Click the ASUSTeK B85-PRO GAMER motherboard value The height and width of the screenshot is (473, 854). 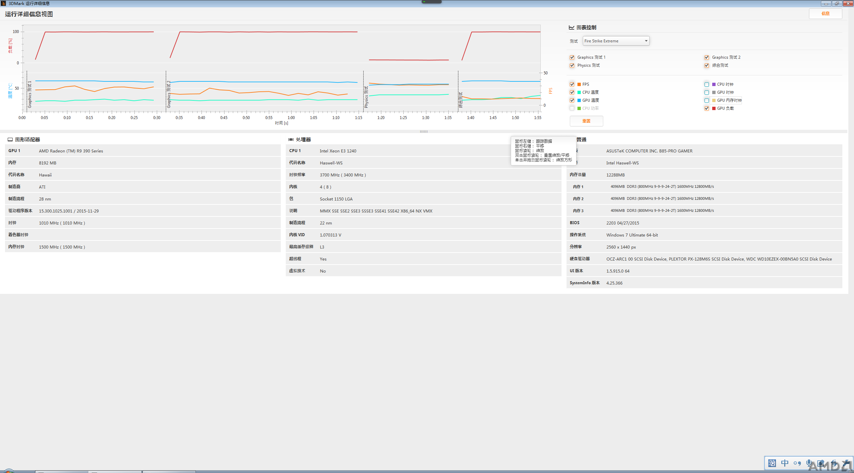650,151
